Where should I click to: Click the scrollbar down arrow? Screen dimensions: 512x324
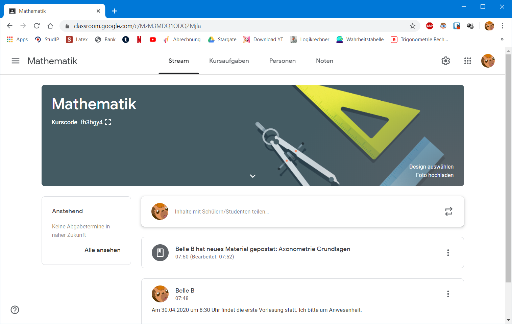point(509,320)
